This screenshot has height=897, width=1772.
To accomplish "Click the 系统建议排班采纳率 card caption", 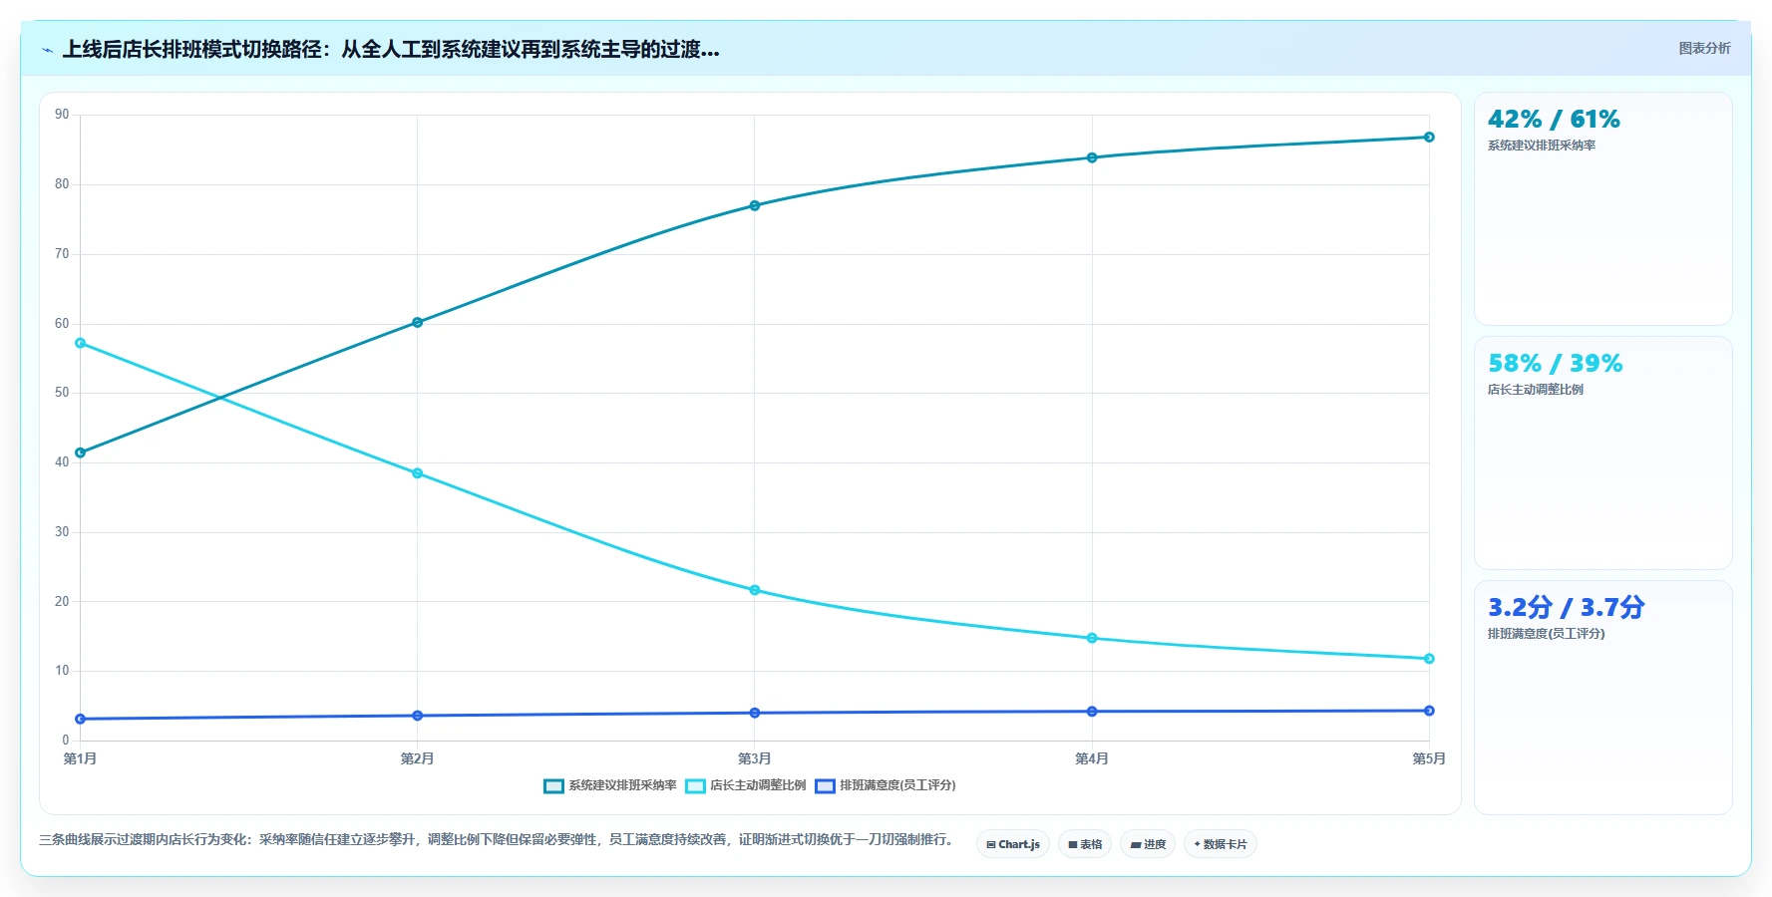I will [x=1542, y=146].
